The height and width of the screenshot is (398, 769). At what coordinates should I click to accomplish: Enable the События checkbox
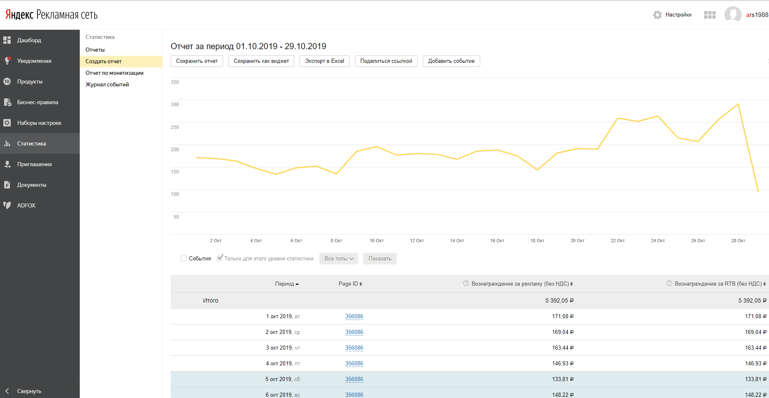tap(184, 258)
